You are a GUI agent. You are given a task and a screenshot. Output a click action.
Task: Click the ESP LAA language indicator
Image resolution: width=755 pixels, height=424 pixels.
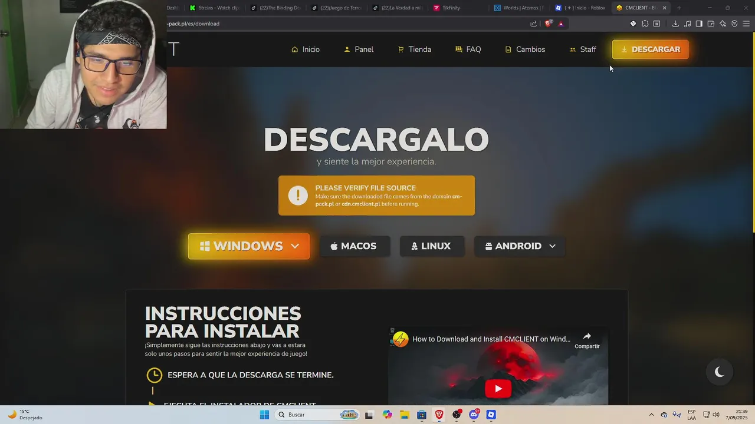pyautogui.click(x=691, y=415)
